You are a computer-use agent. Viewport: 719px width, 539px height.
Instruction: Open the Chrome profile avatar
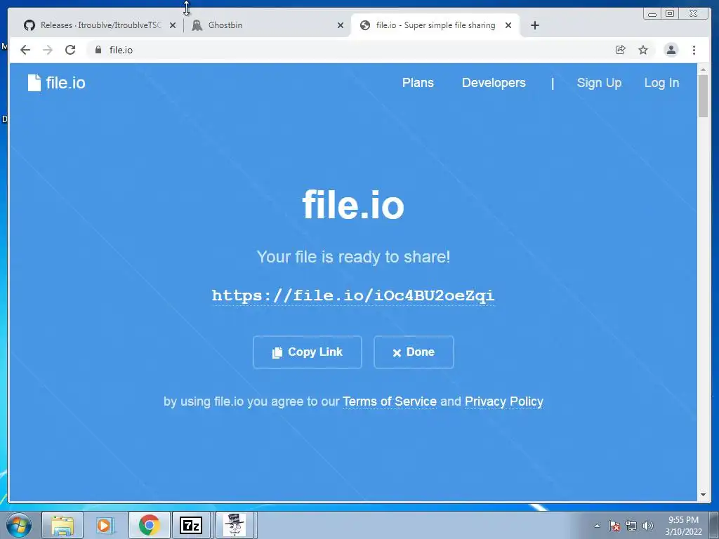671,50
